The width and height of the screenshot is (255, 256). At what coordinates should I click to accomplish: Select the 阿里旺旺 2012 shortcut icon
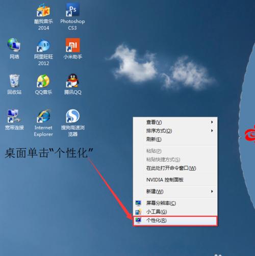click(43, 45)
